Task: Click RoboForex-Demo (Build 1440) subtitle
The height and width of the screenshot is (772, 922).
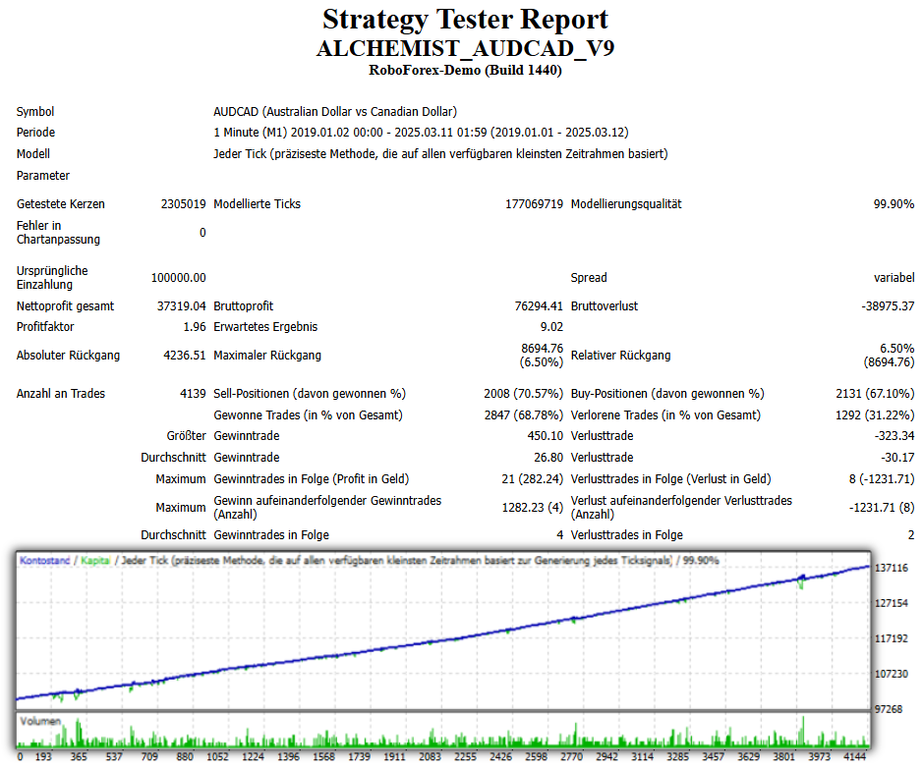Action: 465,71
